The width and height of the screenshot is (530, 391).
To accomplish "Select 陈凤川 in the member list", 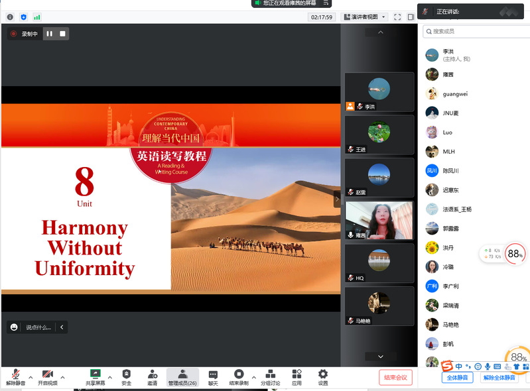I will (x=451, y=170).
